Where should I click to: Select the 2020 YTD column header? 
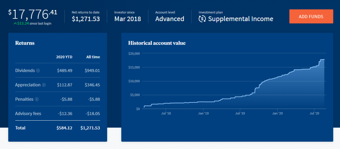(64, 57)
